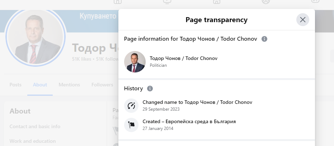
Task: Click the 51K likes link
Action: pyautogui.click(x=81, y=59)
